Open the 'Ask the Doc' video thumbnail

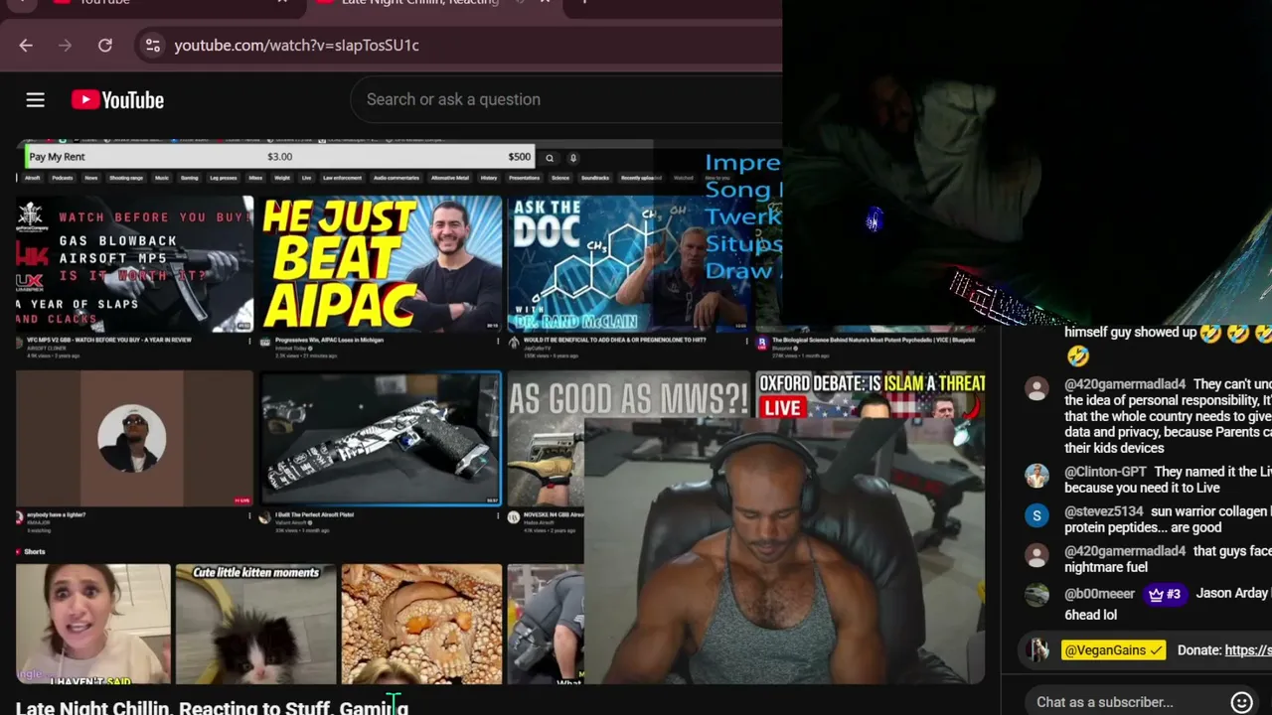630,264
